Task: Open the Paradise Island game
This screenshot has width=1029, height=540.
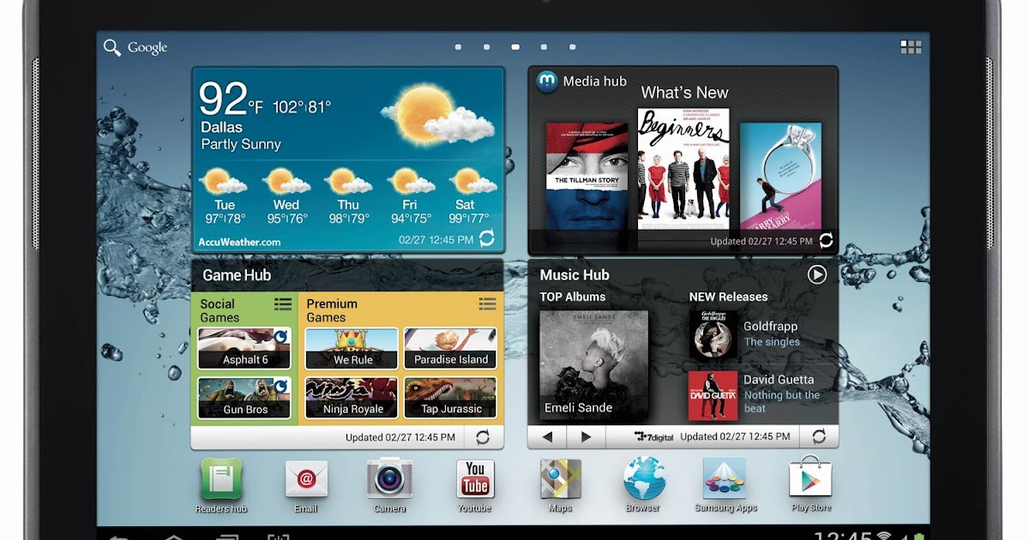Action: click(450, 348)
